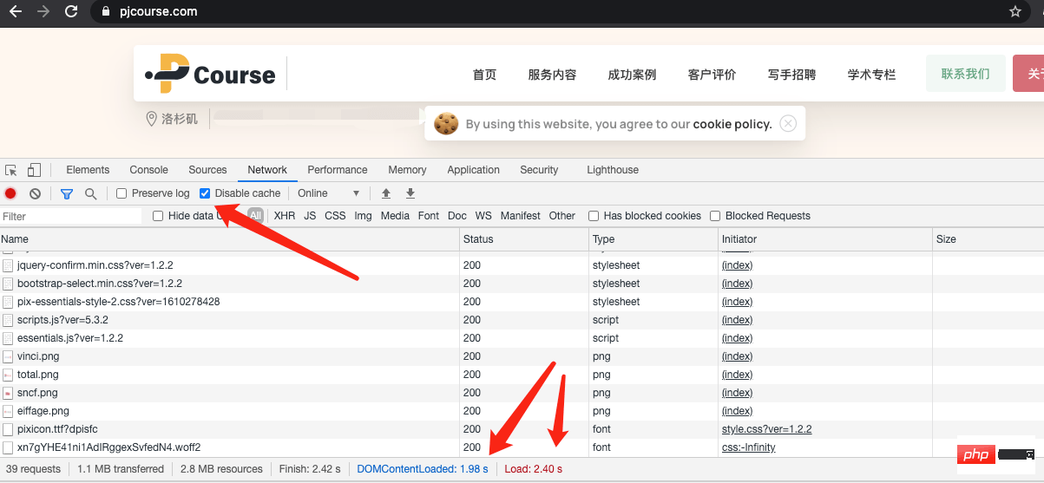This screenshot has width=1044, height=483.
Task: Clear the network log
Action: [35, 193]
